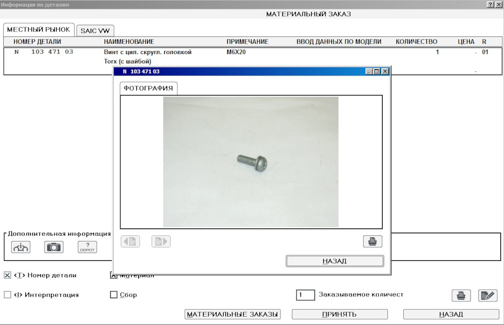Screen dimensions: 504x325
Task: Open the DEPOT question mark icon
Action: 87,246
